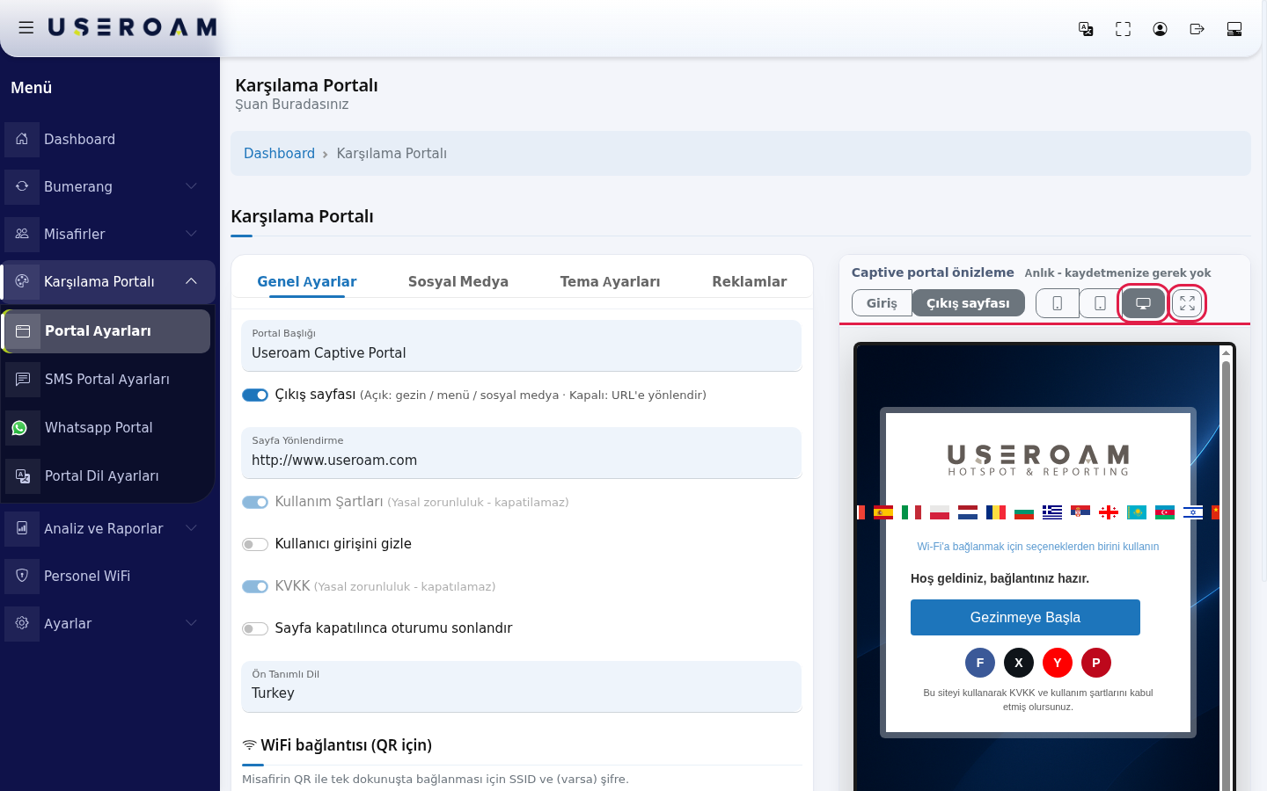Switch to the Tema Ayarları tab
The image size is (1267, 791).
click(610, 282)
